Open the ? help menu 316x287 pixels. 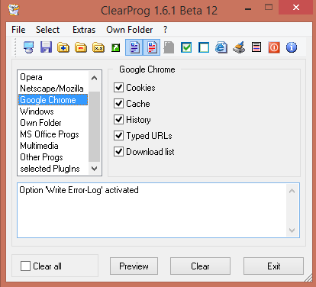click(166, 30)
